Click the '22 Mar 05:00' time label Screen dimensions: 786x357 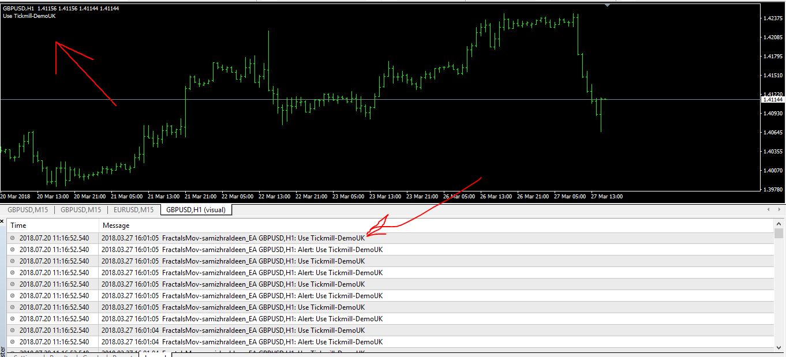coord(238,197)
